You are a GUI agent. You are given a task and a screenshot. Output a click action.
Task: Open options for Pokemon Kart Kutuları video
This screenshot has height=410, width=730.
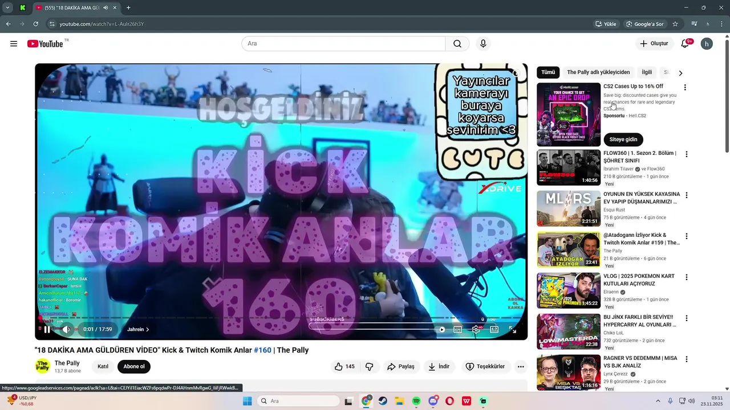pyautogui.click(x=686, y=277)
